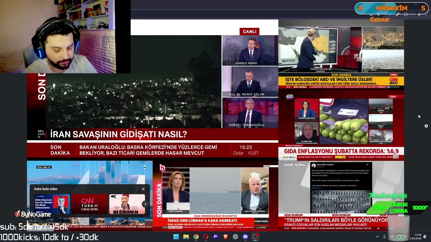Image resolution: width=431 pixels, height=242 pixels.
Task: Open the ChatGPT taskbar icon
Action: pos(235,237)
